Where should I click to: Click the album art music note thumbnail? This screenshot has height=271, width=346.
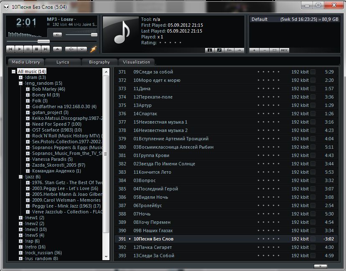(x=121, y=34)
